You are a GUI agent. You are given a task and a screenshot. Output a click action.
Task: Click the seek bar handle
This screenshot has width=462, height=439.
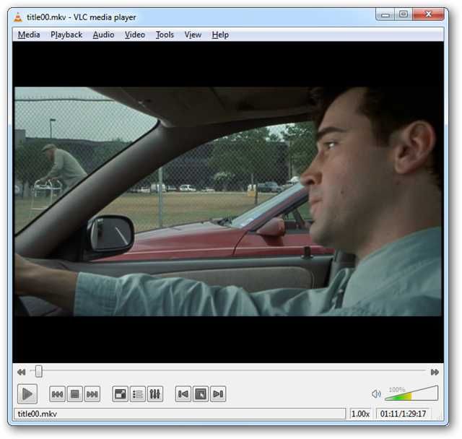pyautogui.click(x=38, y=372)
